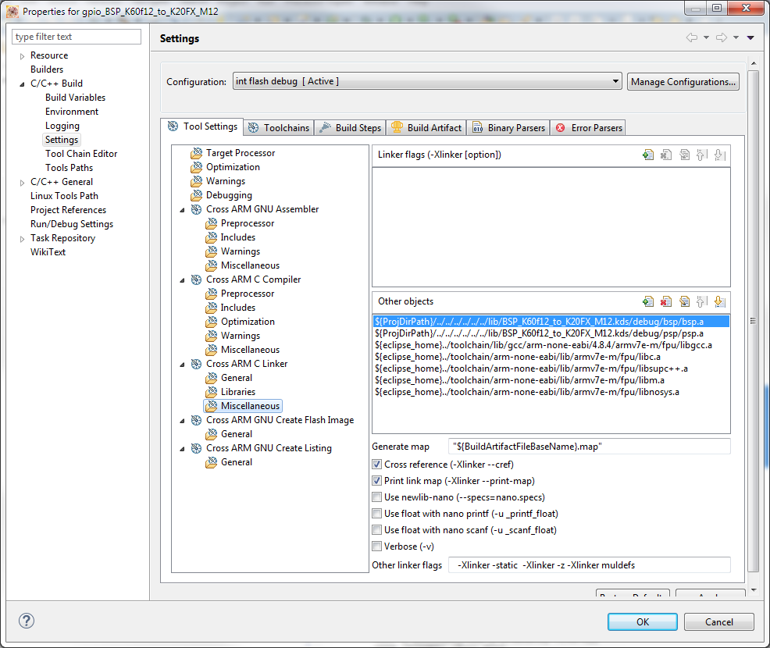Move Down icon in Linker flags toolbar
Image resolution: width=770 pixels, height=648 pixels.
(x=720, y=155)
